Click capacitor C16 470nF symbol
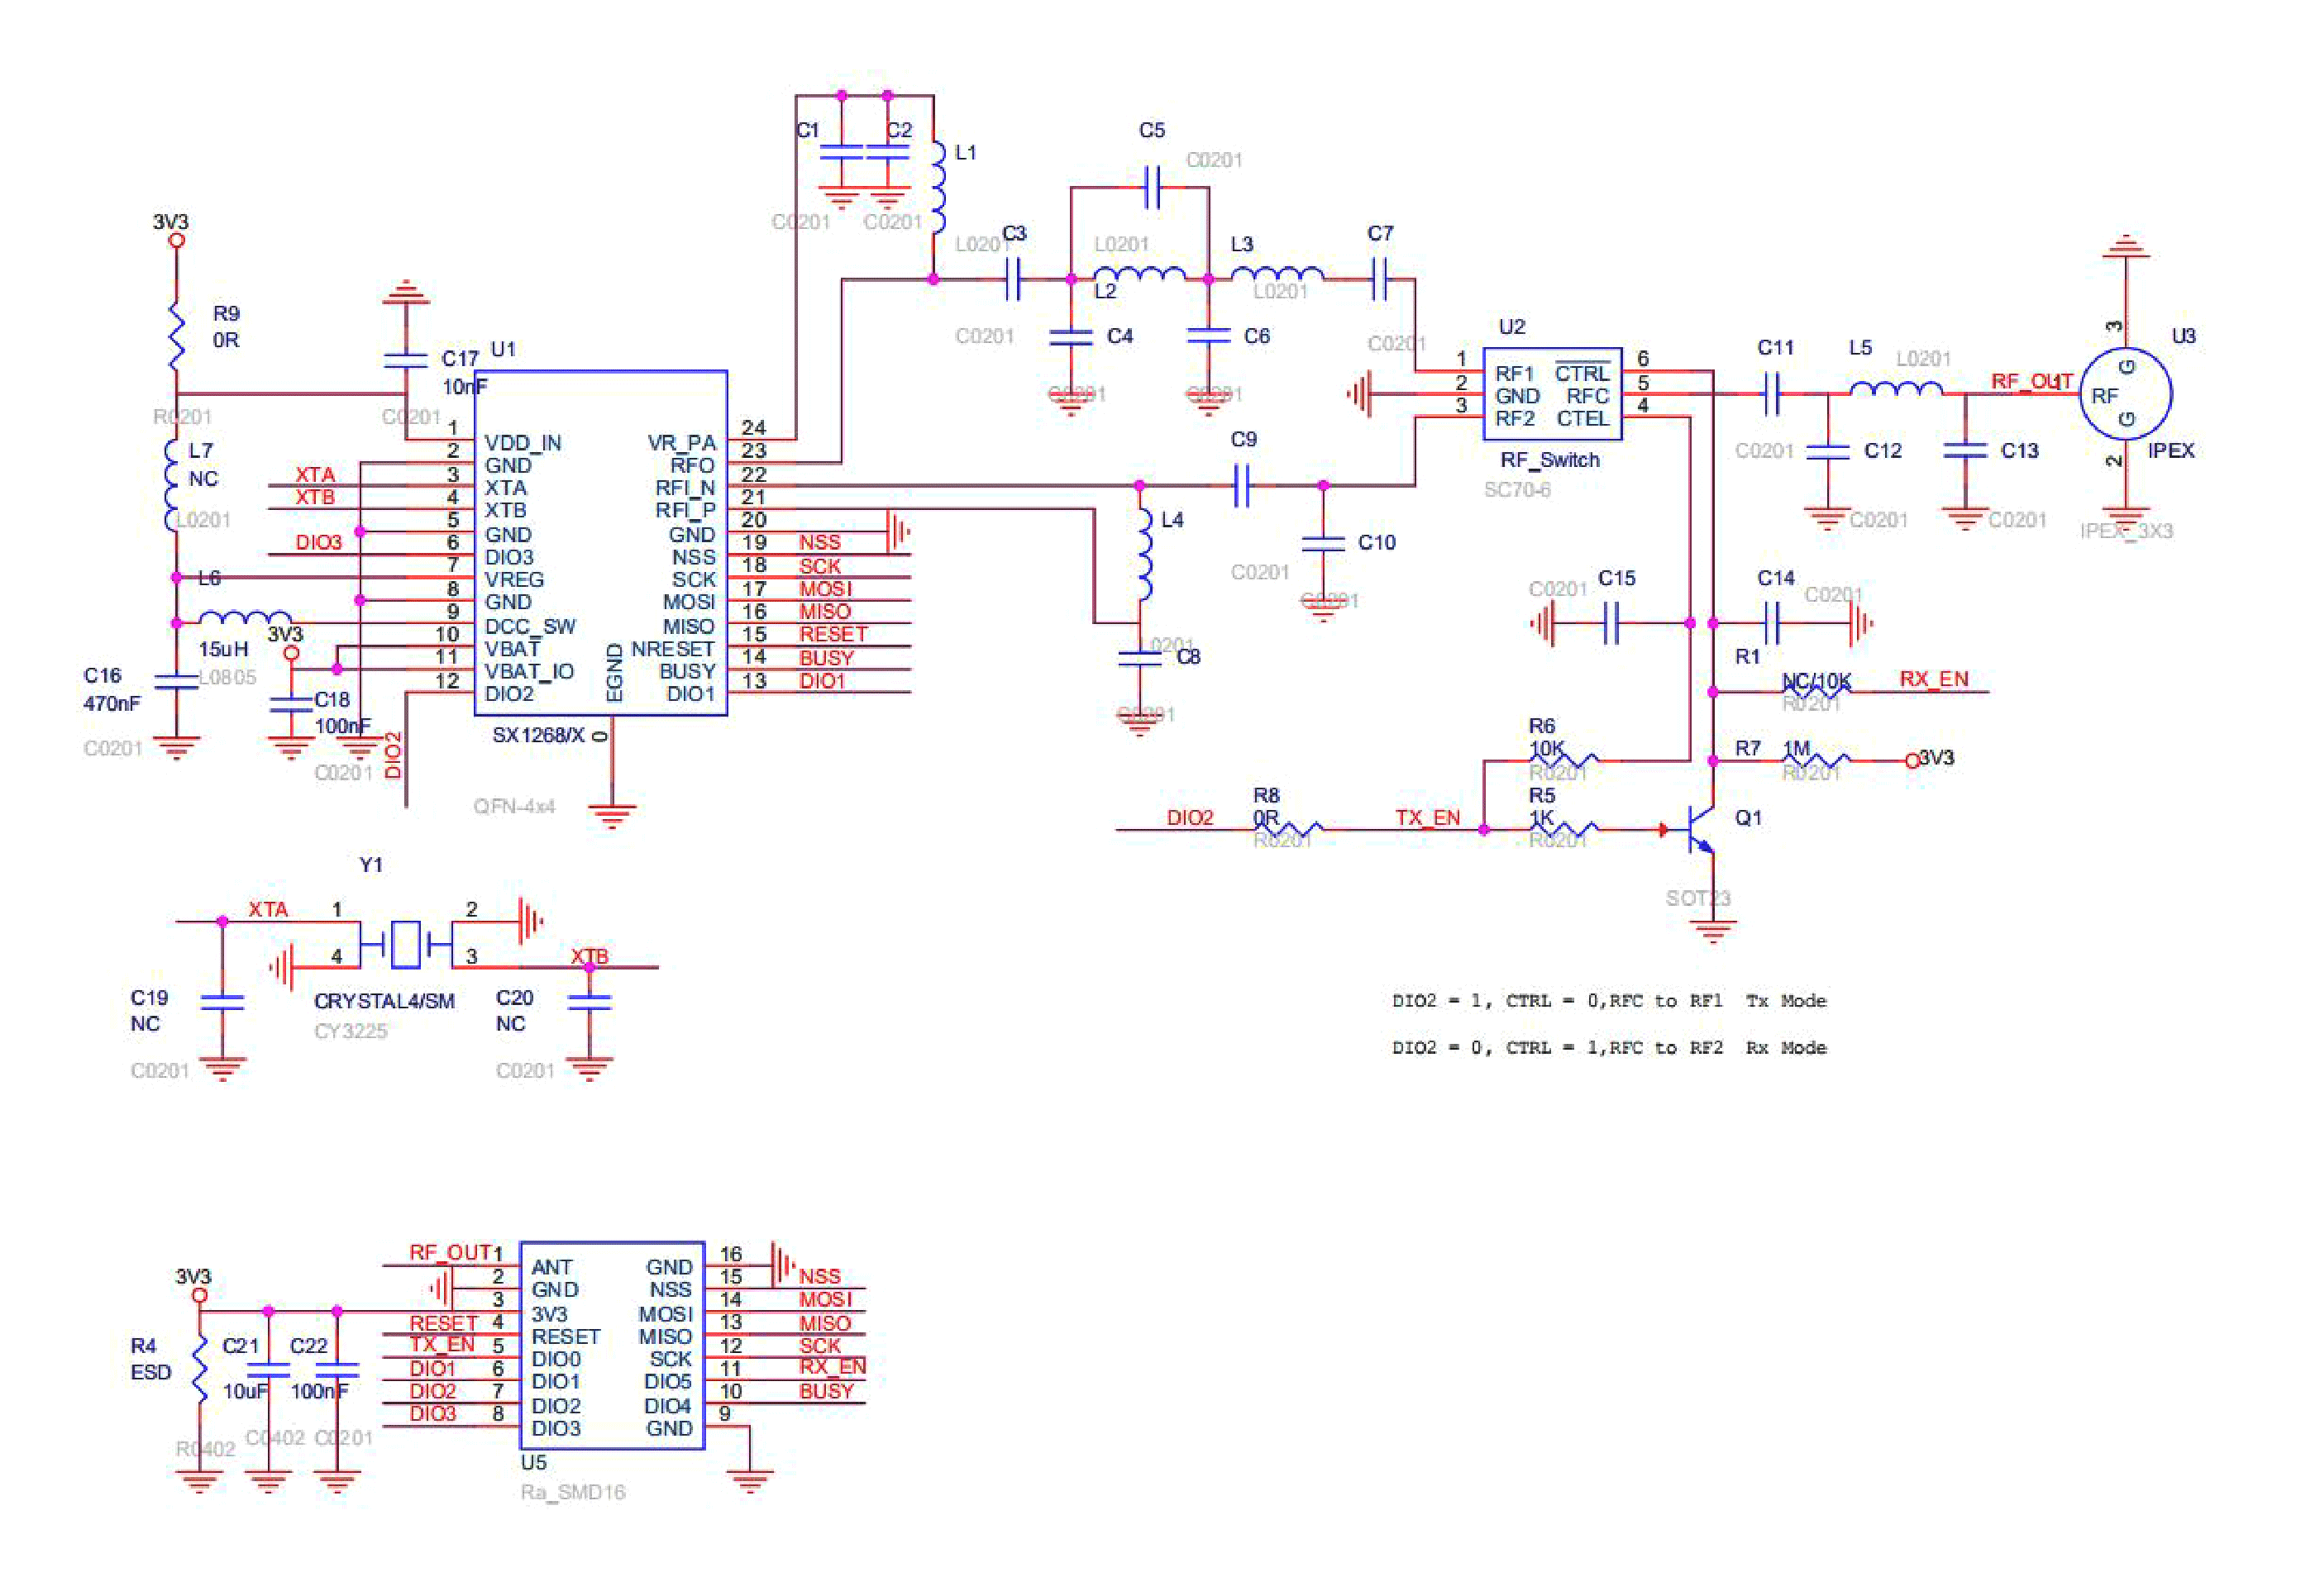This screenshot has height=1596, width=2301. tap(176, 681)
